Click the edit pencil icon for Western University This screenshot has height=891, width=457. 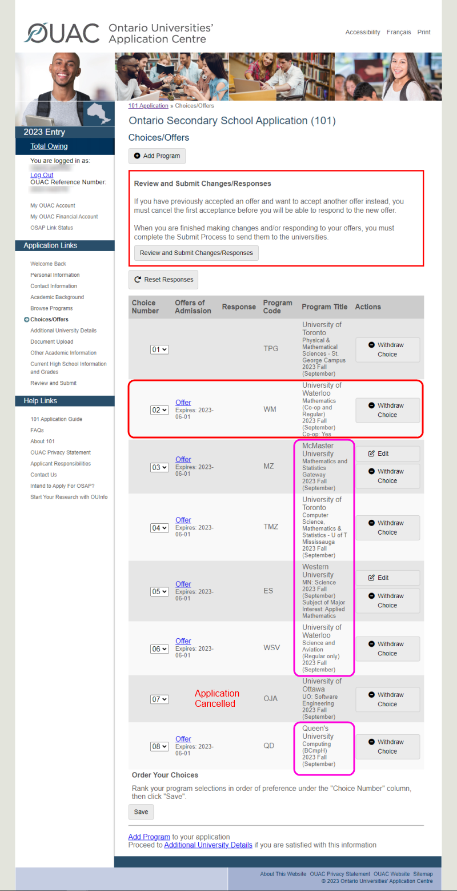pyautogui.click(x=371, y=578)
